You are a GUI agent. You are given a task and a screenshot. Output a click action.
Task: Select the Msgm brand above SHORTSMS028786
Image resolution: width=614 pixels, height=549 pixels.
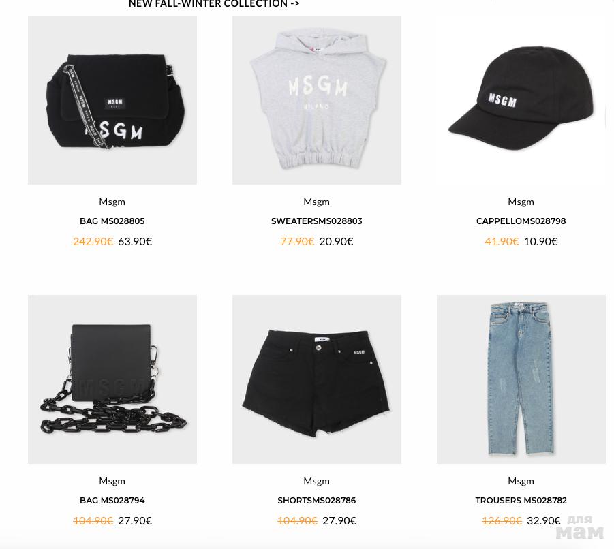point(316,481)
